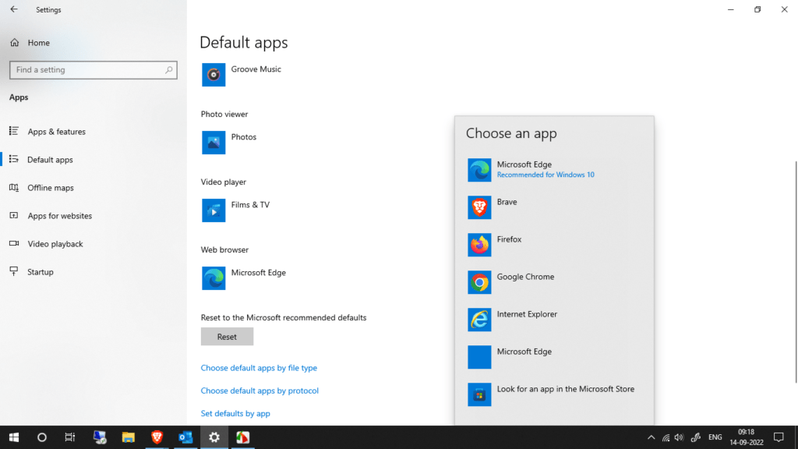Screen dimensions: 798x449
Task: Click 'Look for an app in the Microsoft Store' text
Action: [566, 389]
